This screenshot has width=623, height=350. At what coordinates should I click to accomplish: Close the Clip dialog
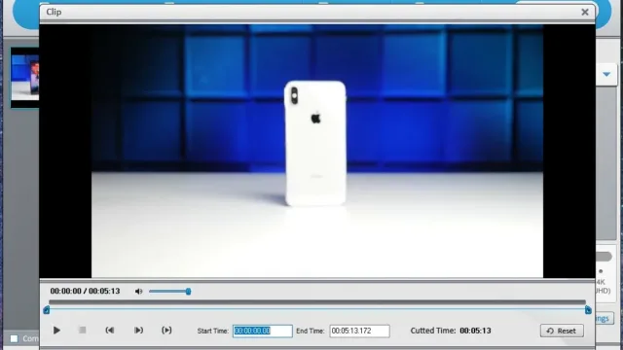click(585, 13)
